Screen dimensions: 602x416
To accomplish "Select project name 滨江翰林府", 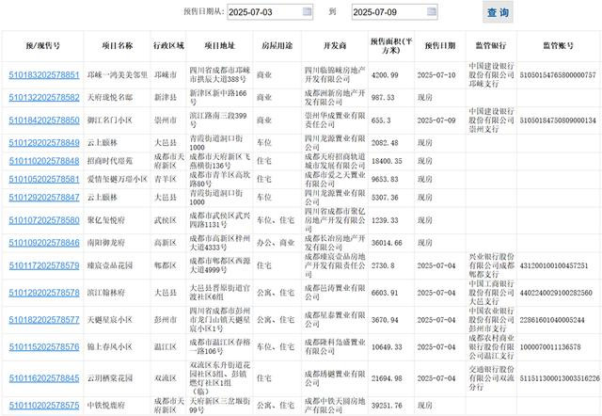I will (x=106, y=293).
